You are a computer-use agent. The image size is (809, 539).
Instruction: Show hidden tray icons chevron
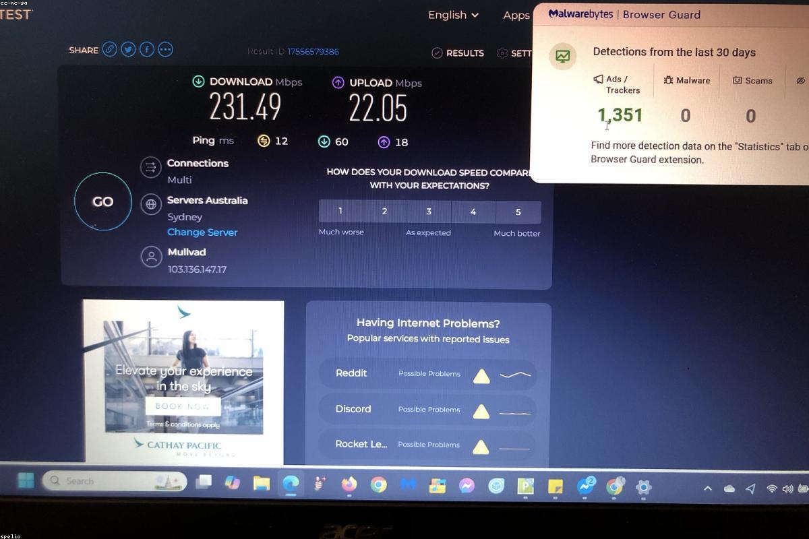[708, 488]
